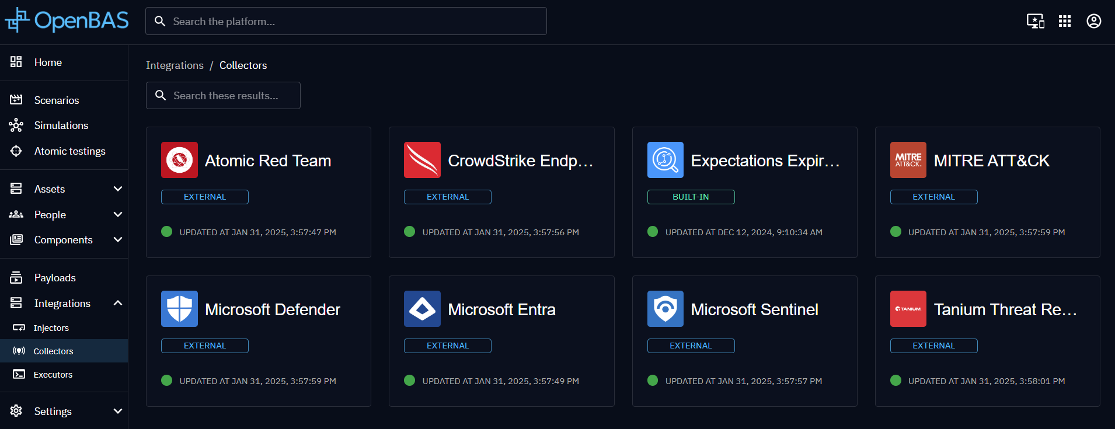
Task: Open the user account profile icon
Action: [x=1093, y=22]
